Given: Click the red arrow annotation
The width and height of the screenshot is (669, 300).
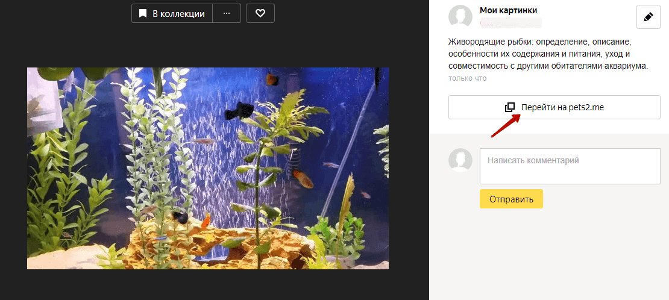Looking at the screenshot, I should click(x=505, y=127).
